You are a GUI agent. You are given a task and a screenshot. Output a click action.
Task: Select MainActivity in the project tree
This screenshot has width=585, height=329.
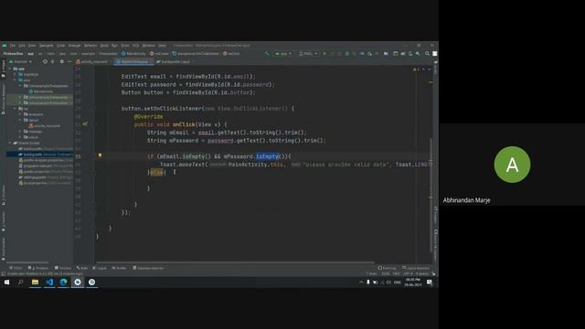(x=41, y=91)
